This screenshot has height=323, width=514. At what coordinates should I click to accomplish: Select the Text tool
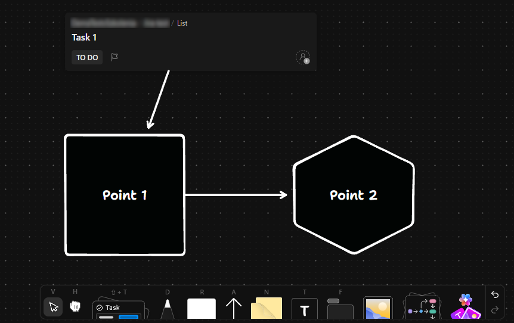305,309
